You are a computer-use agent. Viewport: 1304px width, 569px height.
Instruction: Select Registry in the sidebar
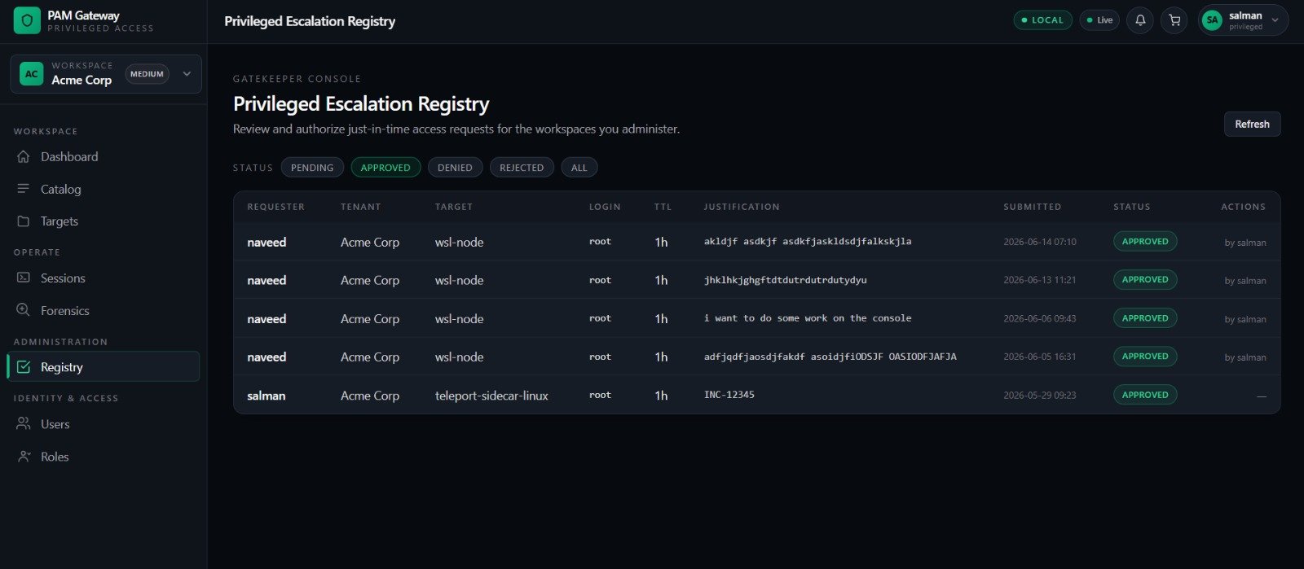point(103,367)
